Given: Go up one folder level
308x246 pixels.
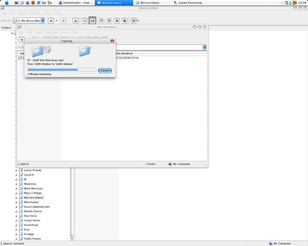Looking at the screenshot, I should click(x=75, y=21).
